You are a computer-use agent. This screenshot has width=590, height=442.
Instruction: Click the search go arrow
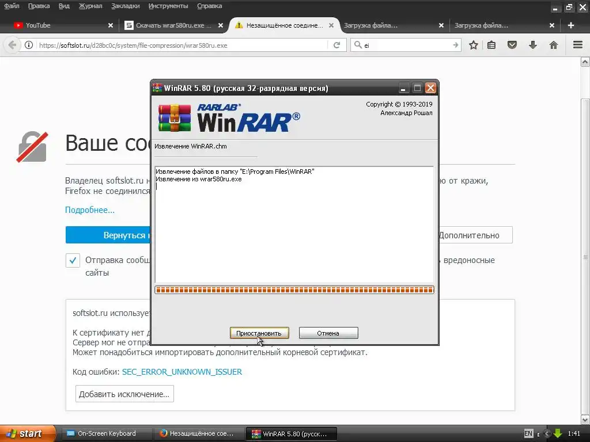456,45
